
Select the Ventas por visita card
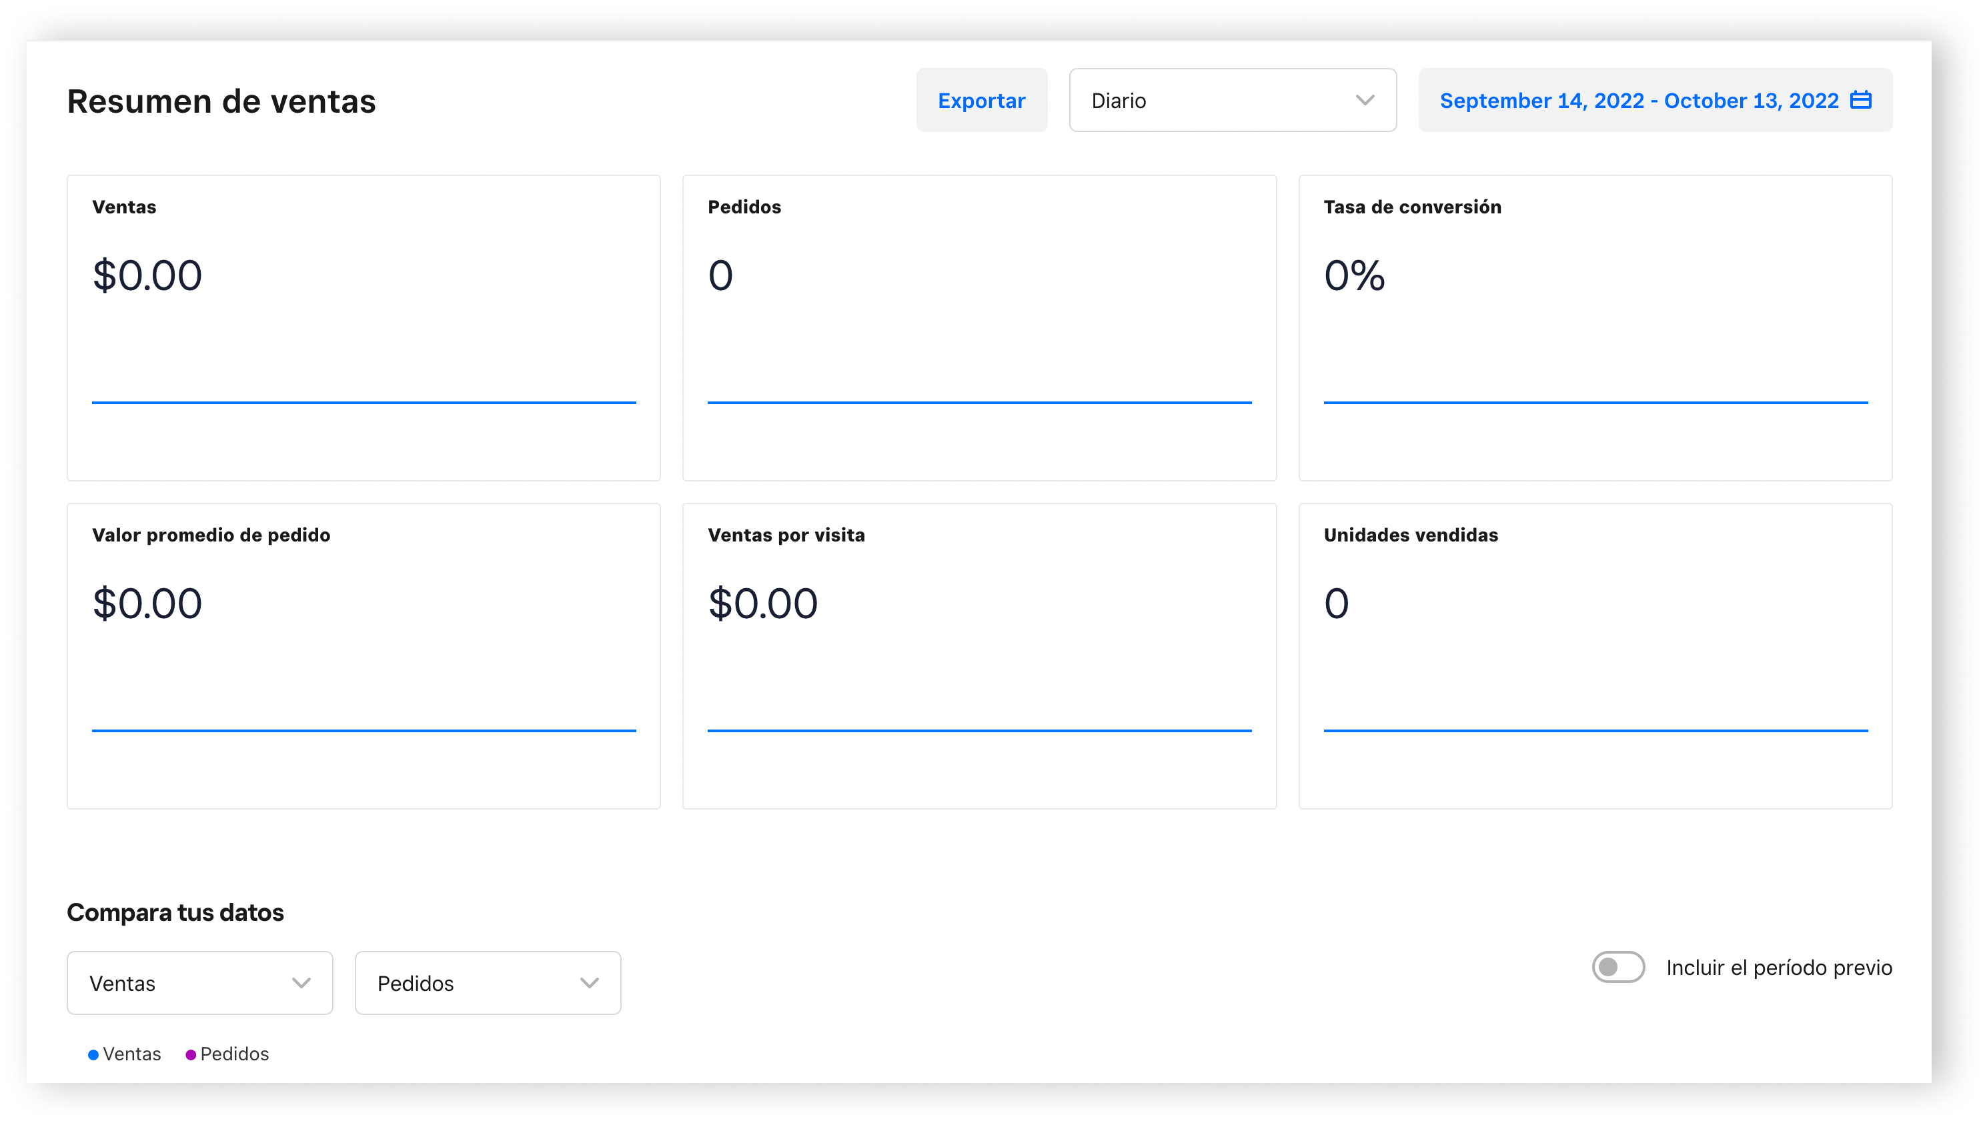[x=978, y=656]
